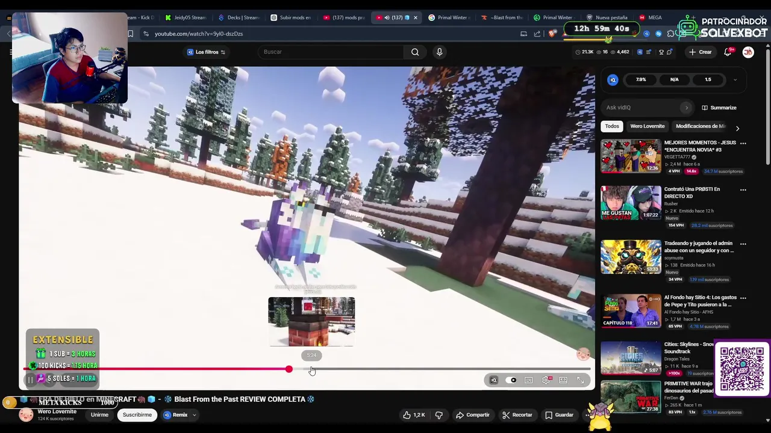Open more actions ellipsis beside Guardar
This screenshot has width=771, height=433.
pyautogui.click(x=588, y=415)
